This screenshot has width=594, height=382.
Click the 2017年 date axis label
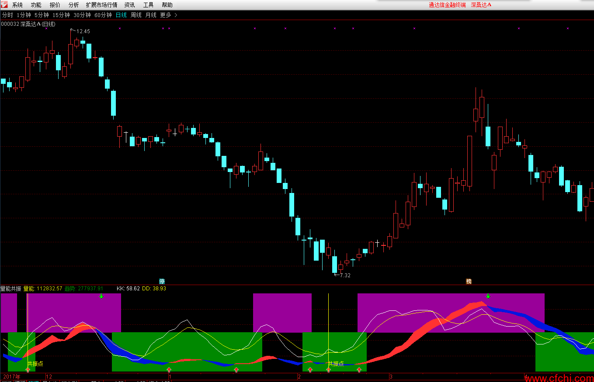pos(12,376)
